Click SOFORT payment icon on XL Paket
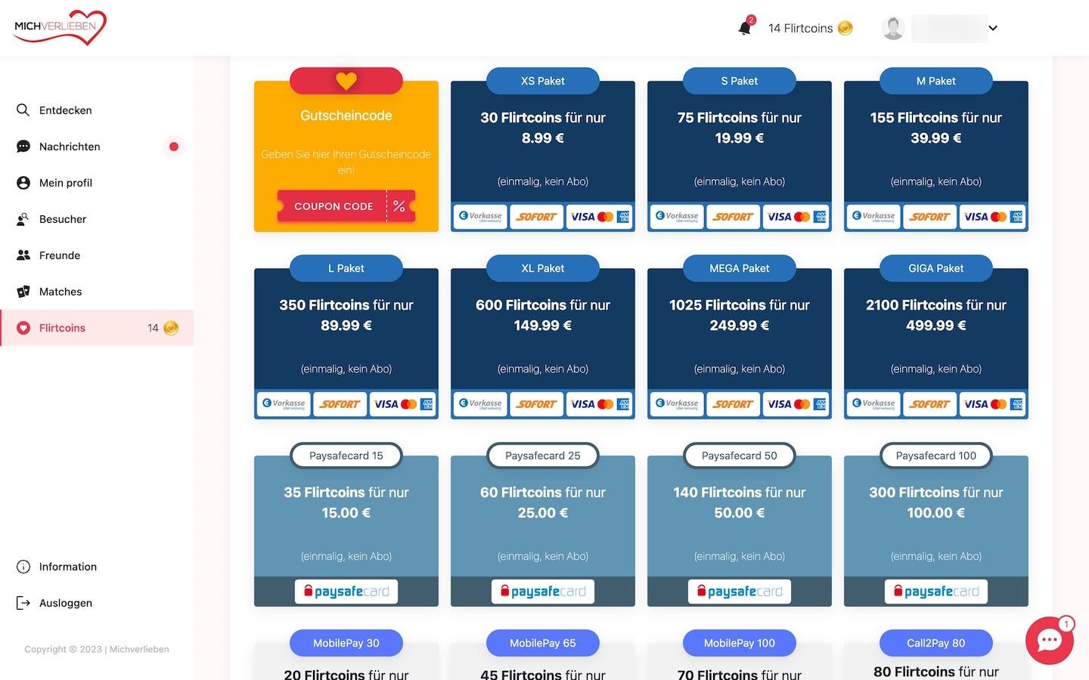Image resolution: width=1089 pixels, height=680 pixels. [536, 404]
